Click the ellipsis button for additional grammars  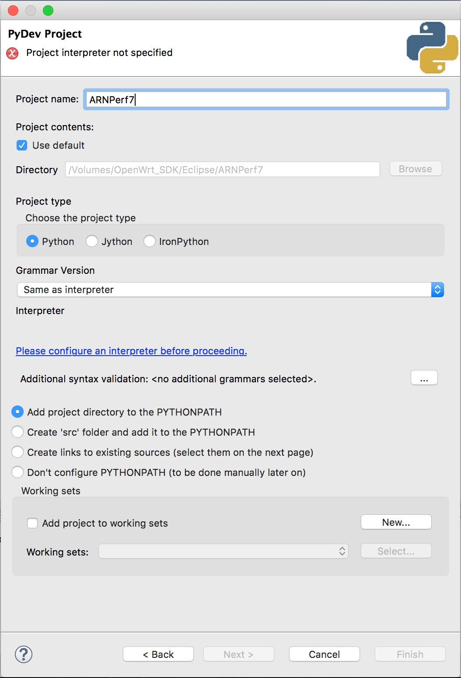tap(424, 378)
